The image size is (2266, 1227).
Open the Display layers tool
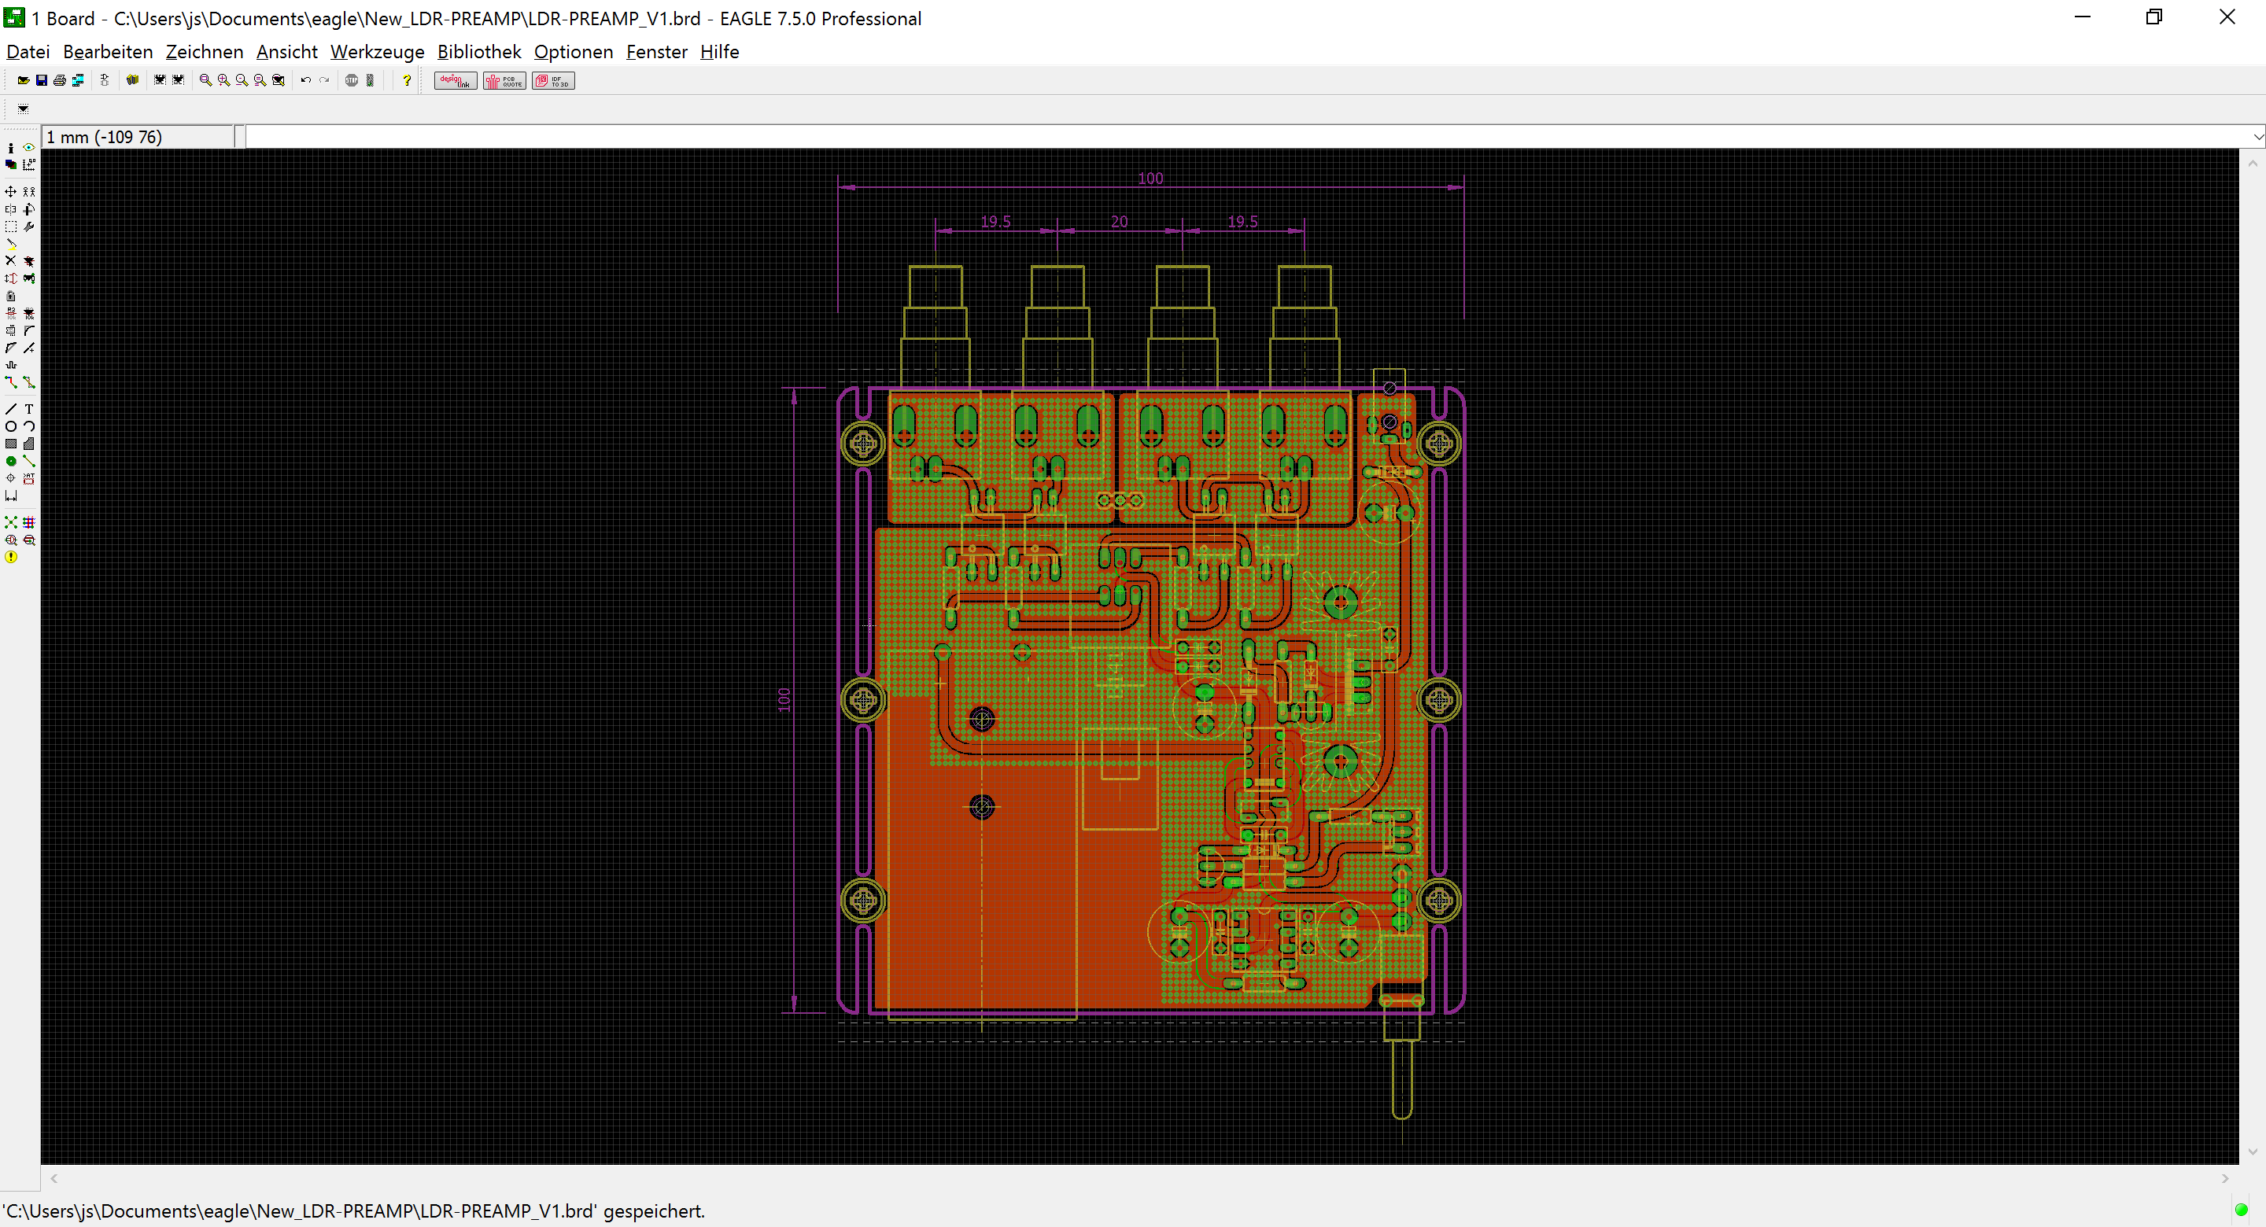10,164
